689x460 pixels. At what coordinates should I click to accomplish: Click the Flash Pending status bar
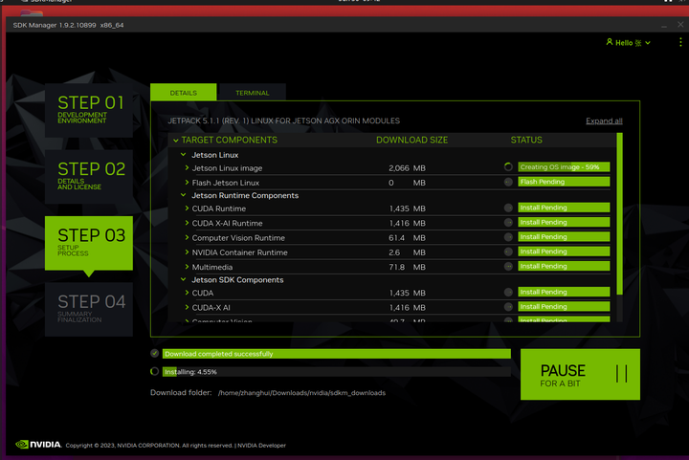[x=564, y=182]
